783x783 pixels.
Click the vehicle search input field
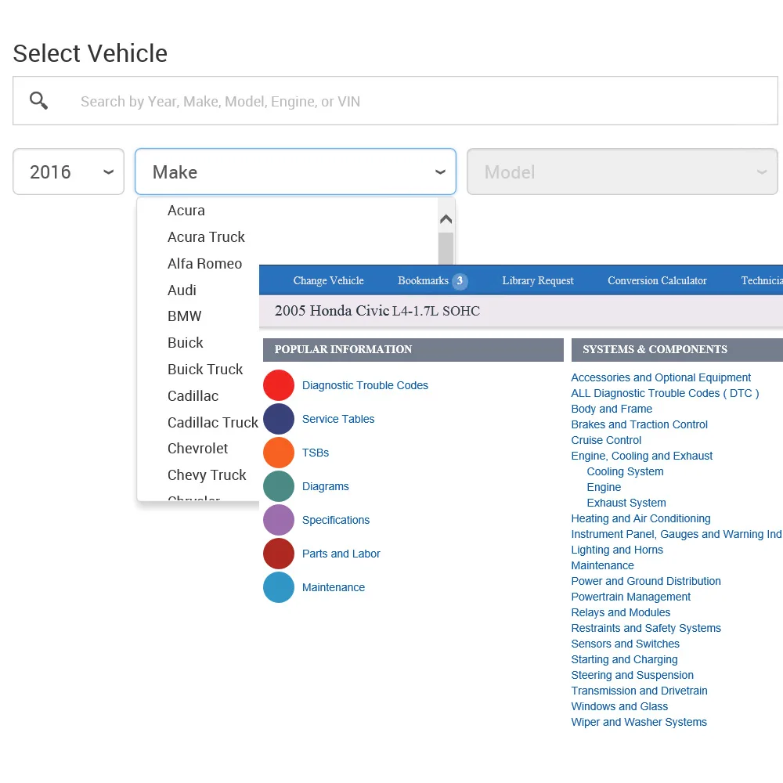(x=423, y=101)
